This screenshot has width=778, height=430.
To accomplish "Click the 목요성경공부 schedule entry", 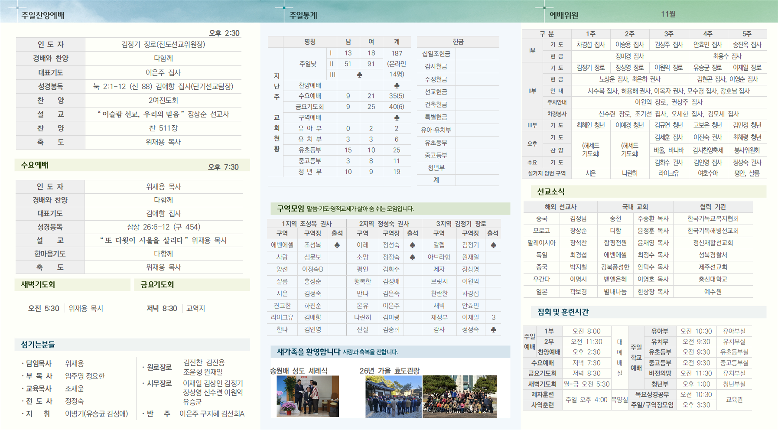I will [652, 394].
